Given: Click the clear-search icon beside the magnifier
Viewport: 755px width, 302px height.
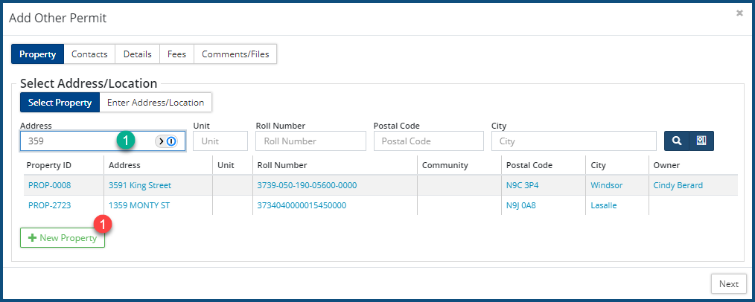Looking at the screenshot, I should point(701,141).
